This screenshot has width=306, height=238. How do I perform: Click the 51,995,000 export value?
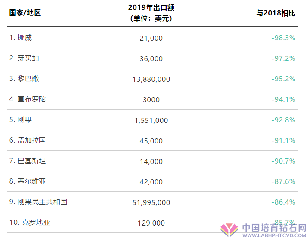click(x=151, y=202)
